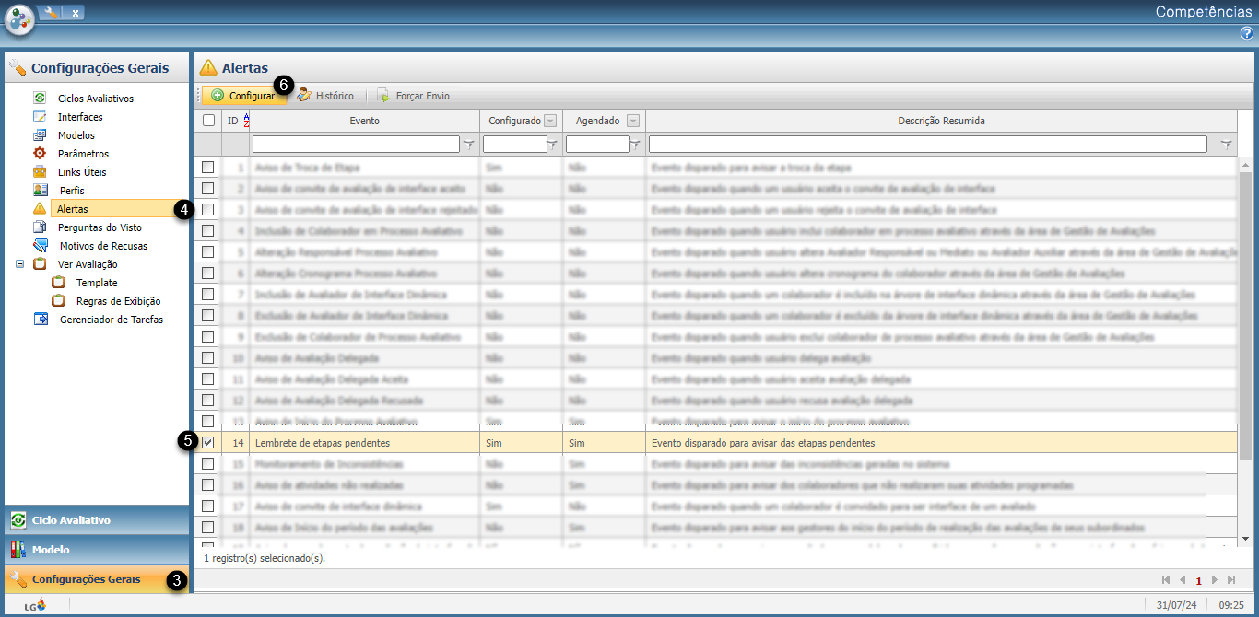Toggle the select-all checkbox in the table header

[x=208, y=120]
